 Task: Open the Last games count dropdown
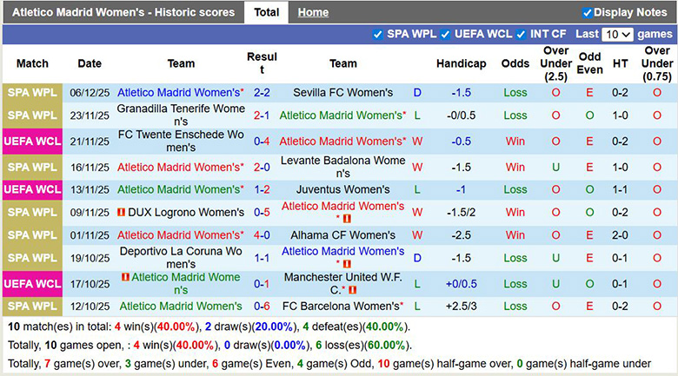pos(617,35)
